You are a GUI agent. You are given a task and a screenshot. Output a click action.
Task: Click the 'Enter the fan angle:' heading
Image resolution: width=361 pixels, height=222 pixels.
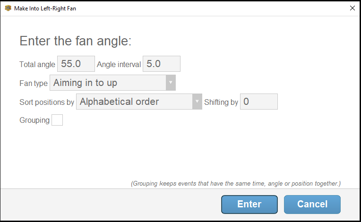tap(76, 41)
